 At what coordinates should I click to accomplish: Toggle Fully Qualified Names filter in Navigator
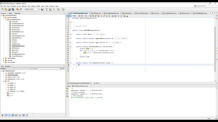click(x=20, y=115)
